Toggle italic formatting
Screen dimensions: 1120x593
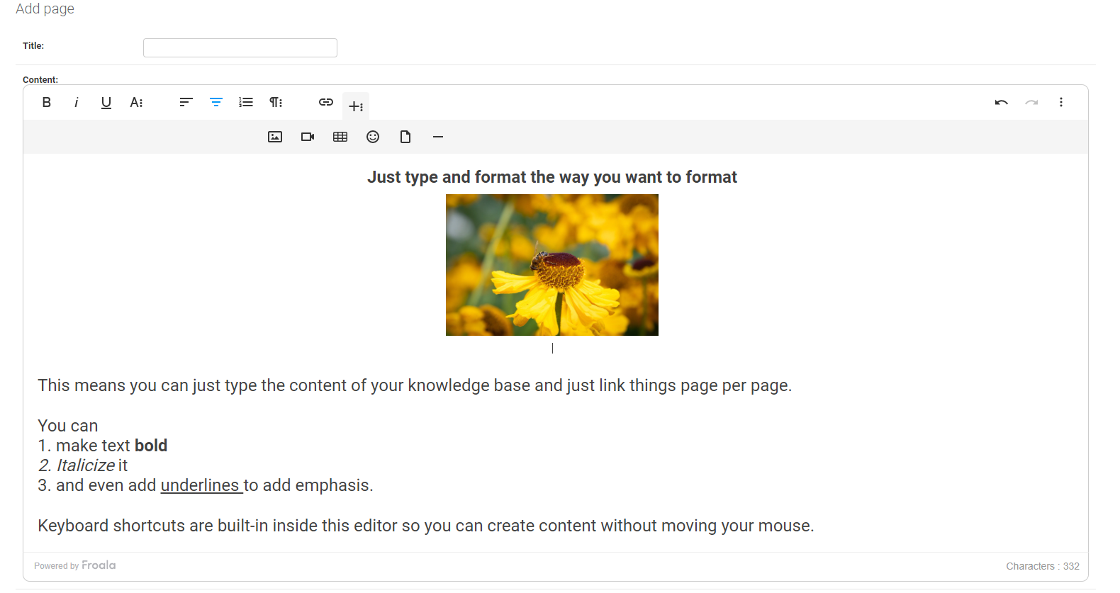[x=76, y=103]
